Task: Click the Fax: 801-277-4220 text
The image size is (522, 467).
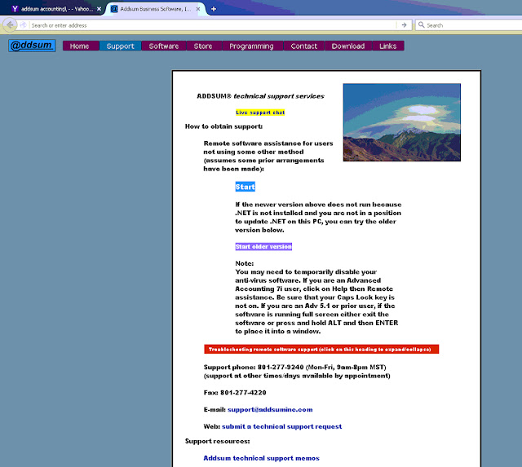Action: [x=235, y=393]
